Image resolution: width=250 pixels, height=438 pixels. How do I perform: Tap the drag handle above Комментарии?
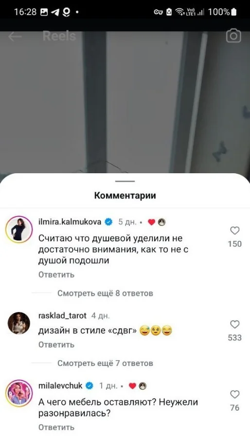pyautogui.click(x=125, y=182)
